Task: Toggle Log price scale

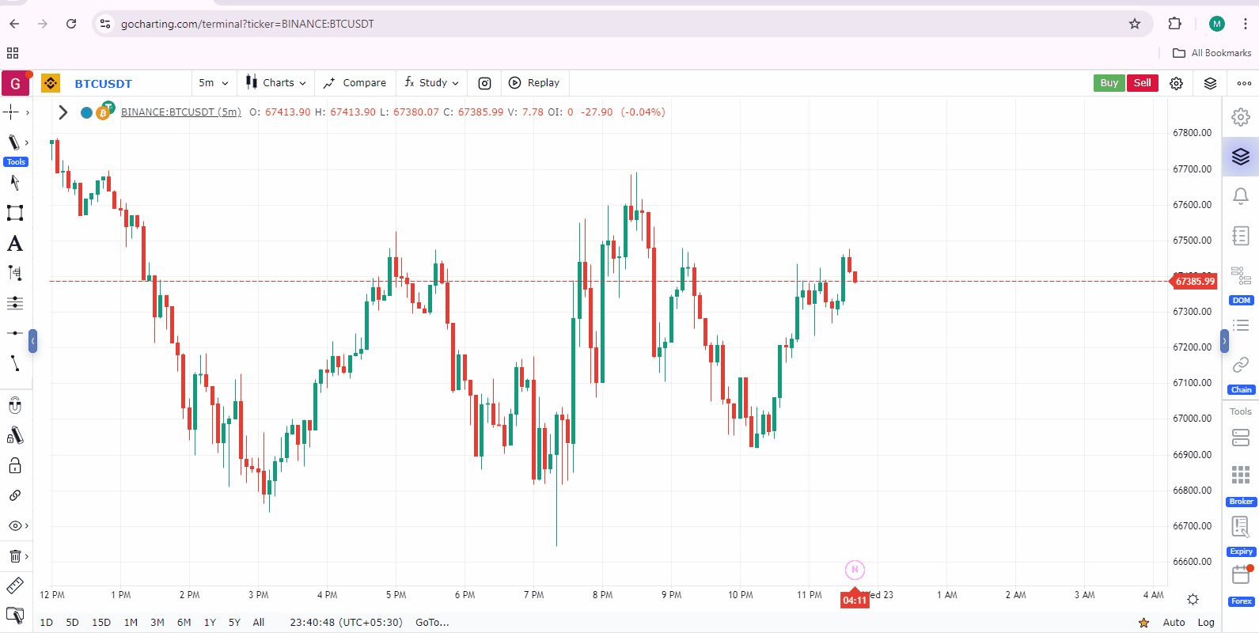Action: pyautogui.click(x=1206, y=623)
